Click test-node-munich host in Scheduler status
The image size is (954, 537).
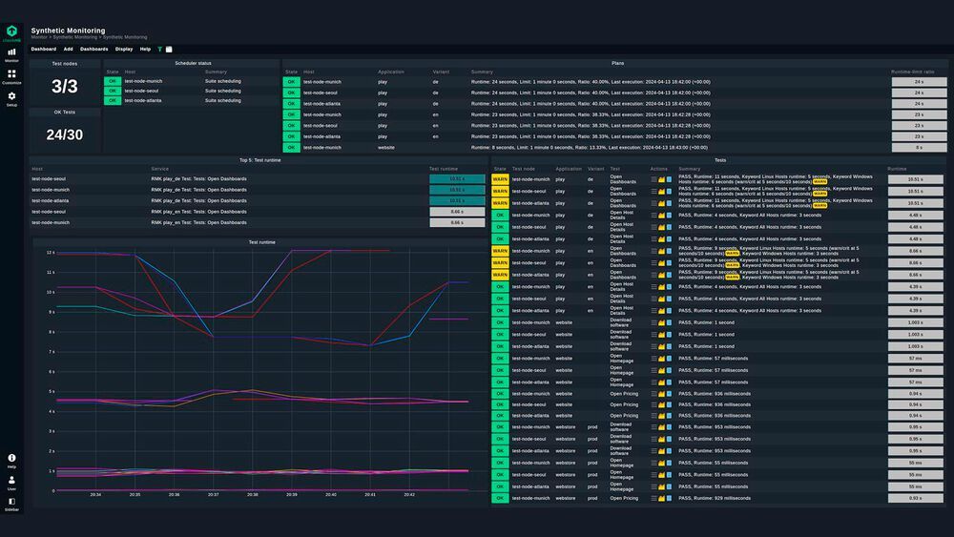143,81
